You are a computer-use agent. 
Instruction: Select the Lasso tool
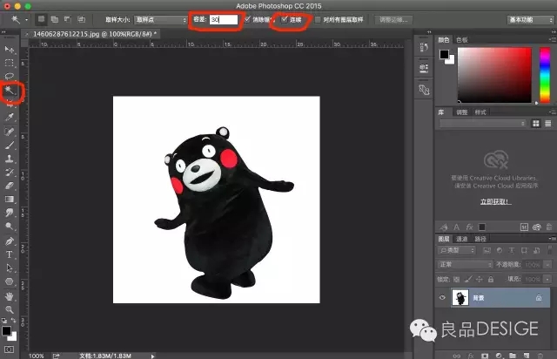point(10,76)
